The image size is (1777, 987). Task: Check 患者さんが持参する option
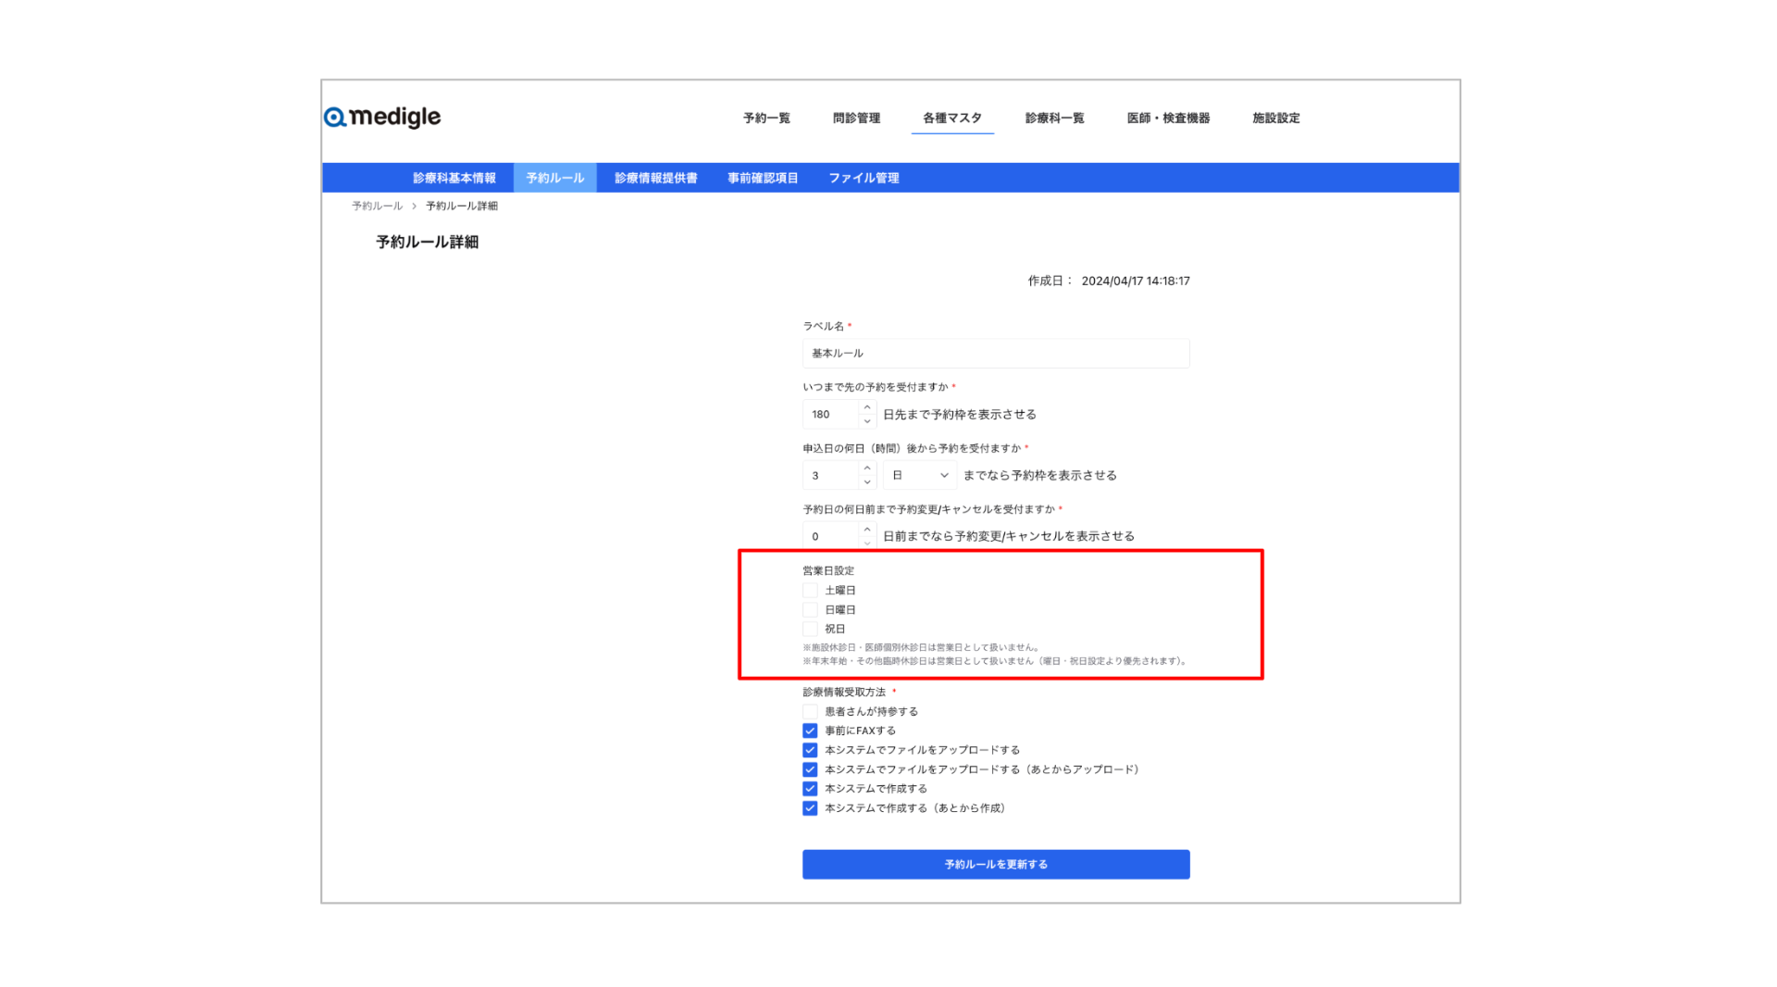(810, 711)
